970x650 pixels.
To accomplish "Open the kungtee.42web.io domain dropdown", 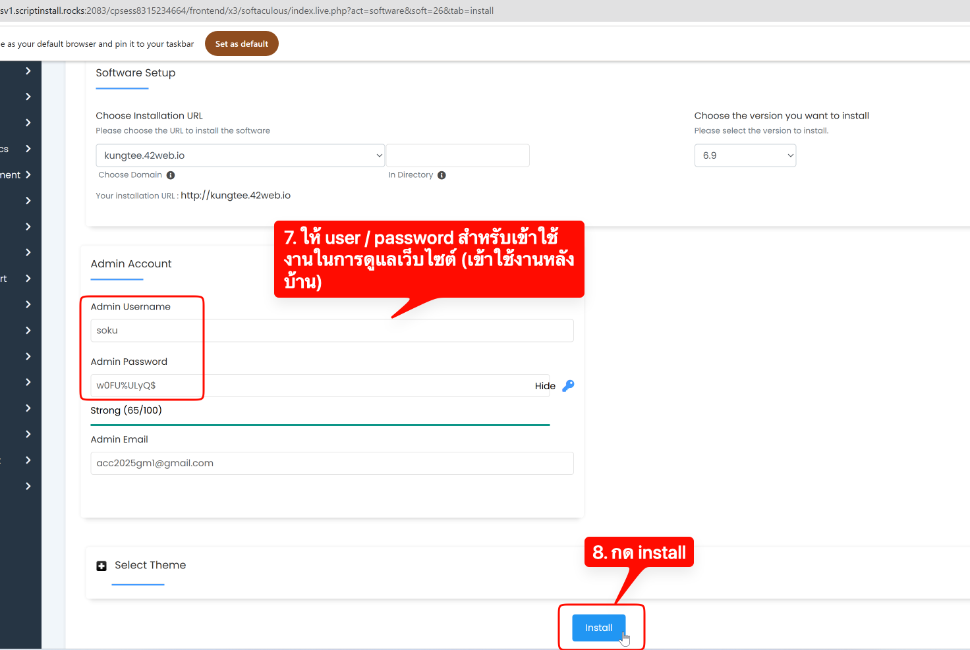I will [241, 155].
